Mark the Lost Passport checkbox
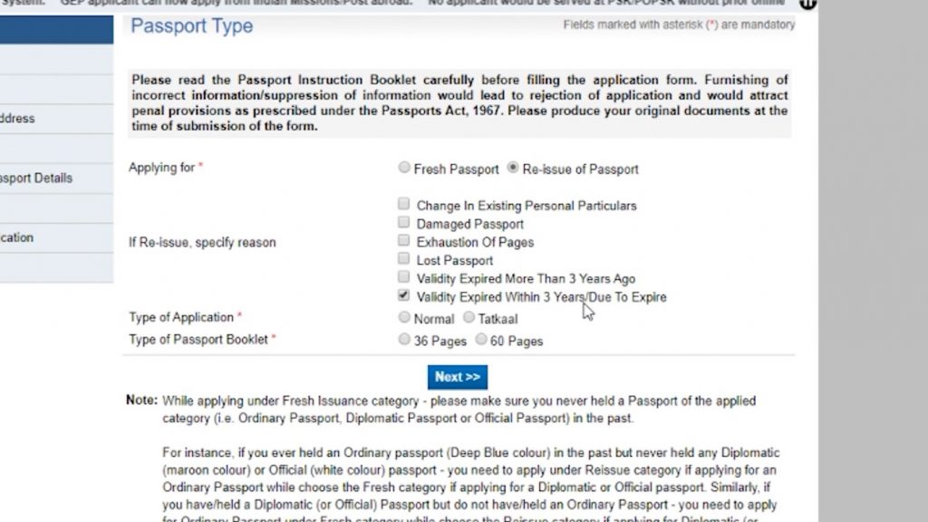This screenshot has height=522, width=928. point(403,259)
